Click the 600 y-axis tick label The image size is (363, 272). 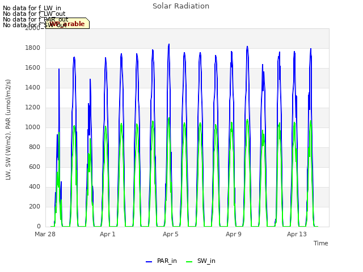point(35,167)
